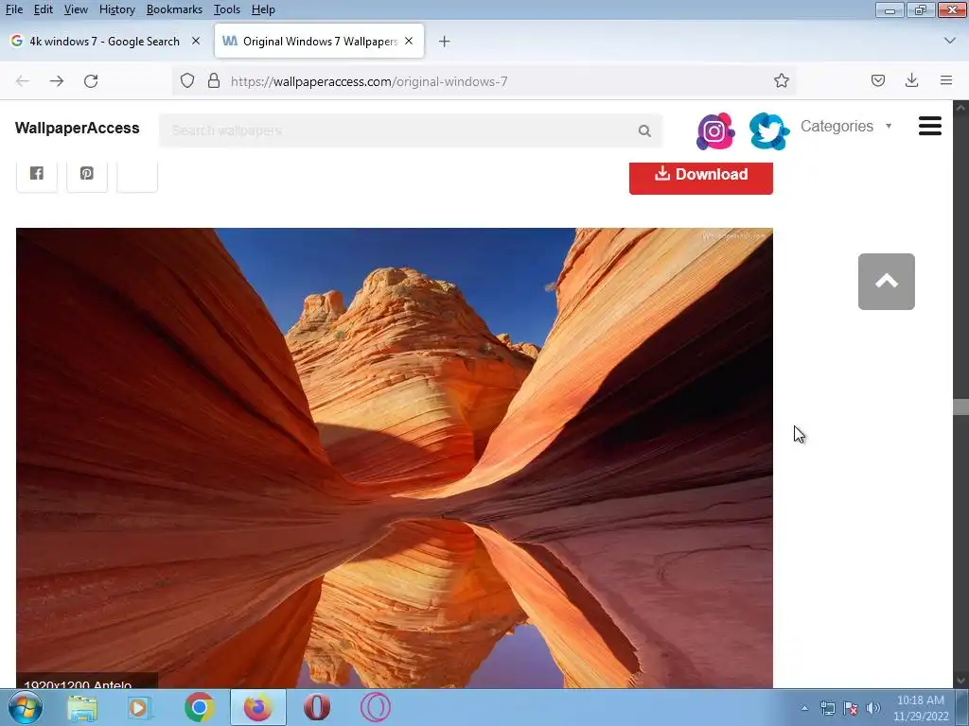Open the View menu
Viewport: 969px width, 726px height.
(x=76, y=9)
